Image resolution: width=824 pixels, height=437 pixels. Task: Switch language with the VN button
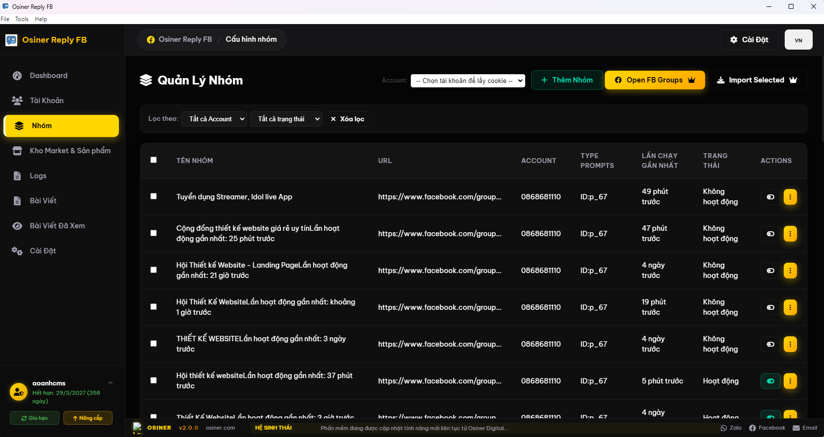[798, 40]
